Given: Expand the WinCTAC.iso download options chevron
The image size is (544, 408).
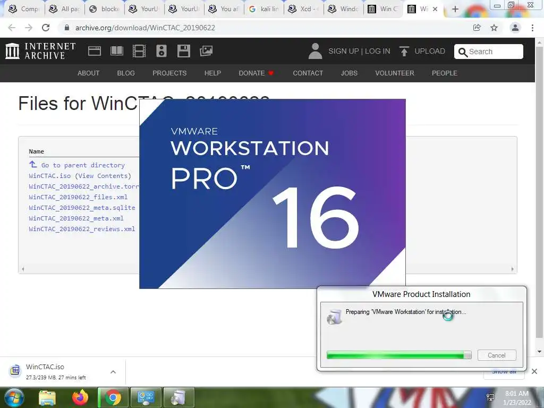Looking at the screenshot, I should (113, 372).
